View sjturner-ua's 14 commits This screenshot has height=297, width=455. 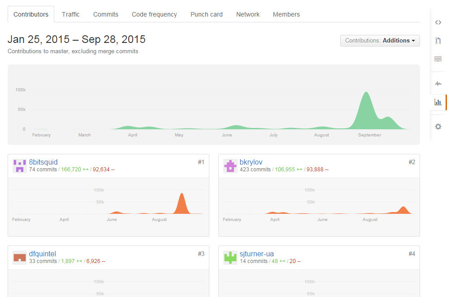click(254, 261)
